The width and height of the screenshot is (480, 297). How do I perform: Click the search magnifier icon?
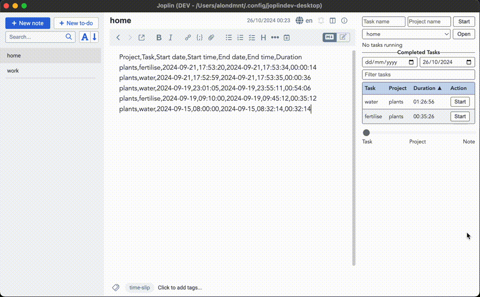click(68, 36)
